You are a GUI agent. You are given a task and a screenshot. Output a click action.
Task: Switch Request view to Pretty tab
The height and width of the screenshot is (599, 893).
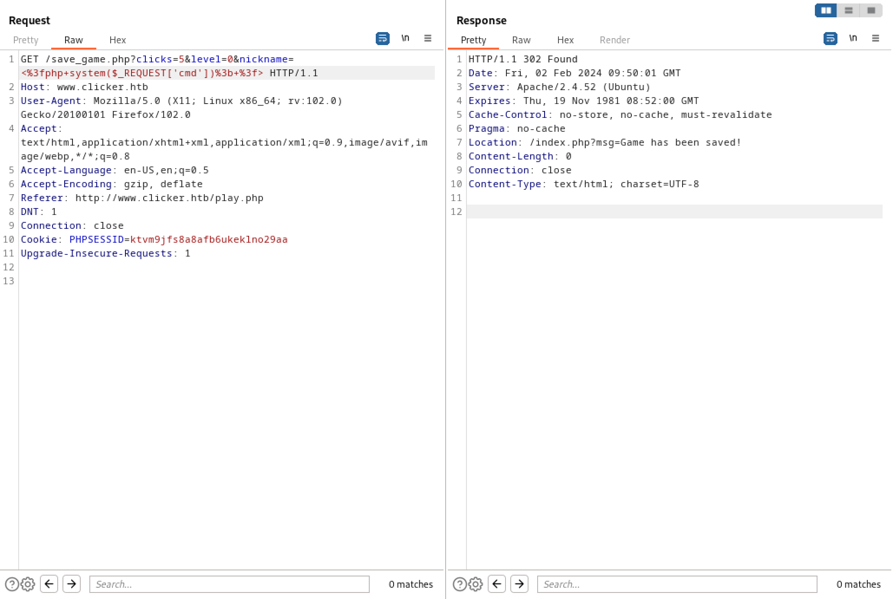point(26,40)
